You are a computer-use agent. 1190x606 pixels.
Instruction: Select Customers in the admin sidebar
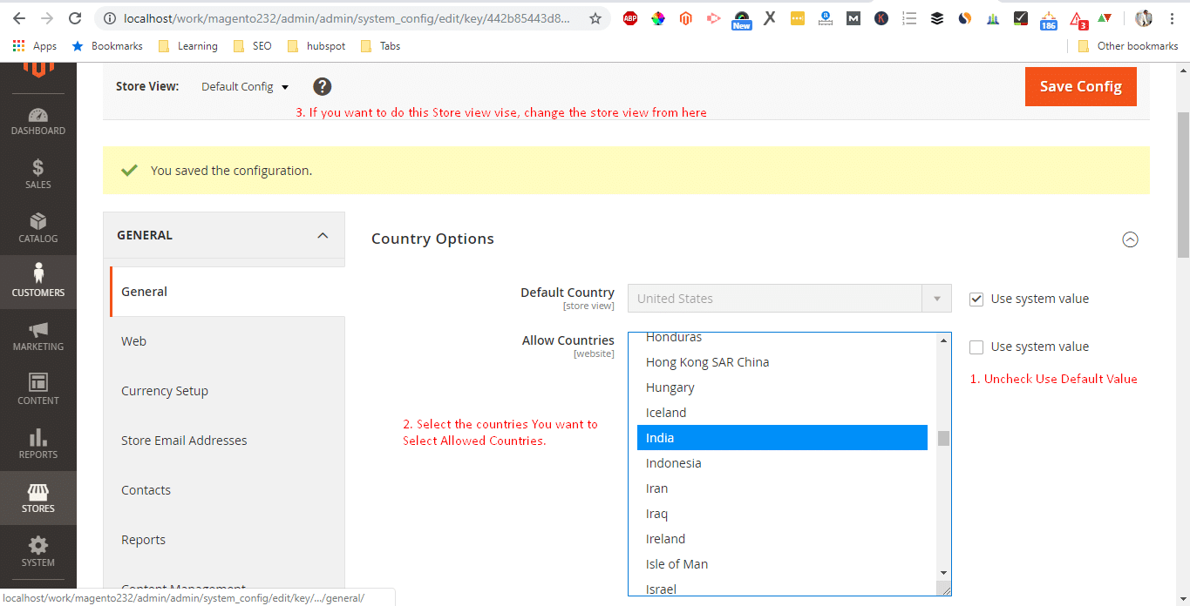coord(37,282)
